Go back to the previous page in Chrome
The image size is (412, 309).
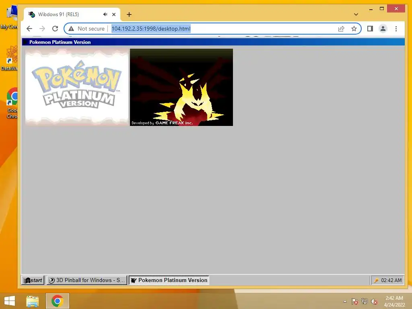pos(29,29)
